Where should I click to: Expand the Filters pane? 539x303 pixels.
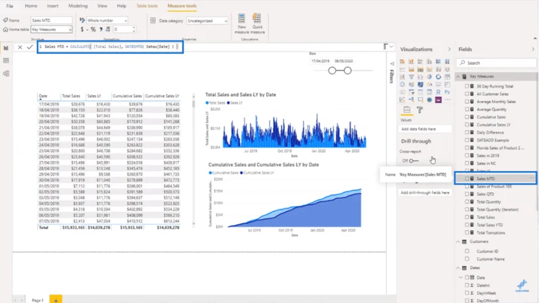click(391, 63)
